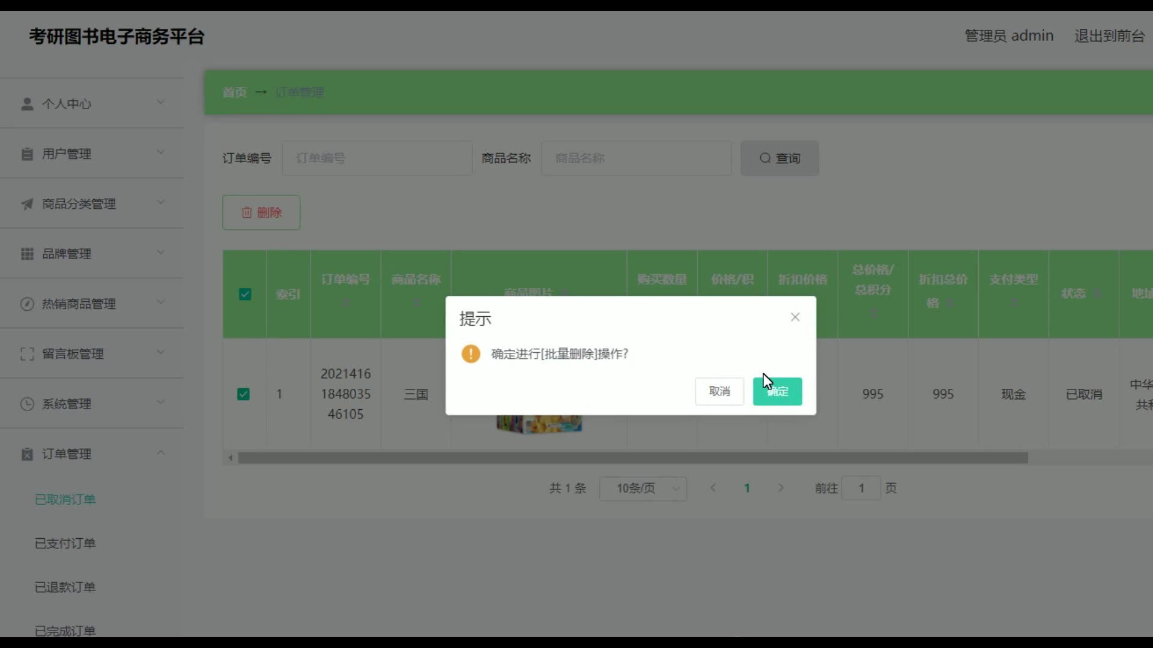
Task: Toggle the select-all checkbox in table header
Action: [245, 294]
